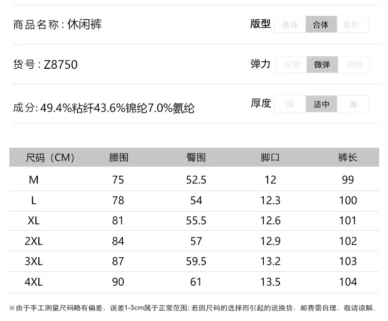Click pants length value 102
The width and height of the screenshot is (388, 321).
(x=348, y=241)
